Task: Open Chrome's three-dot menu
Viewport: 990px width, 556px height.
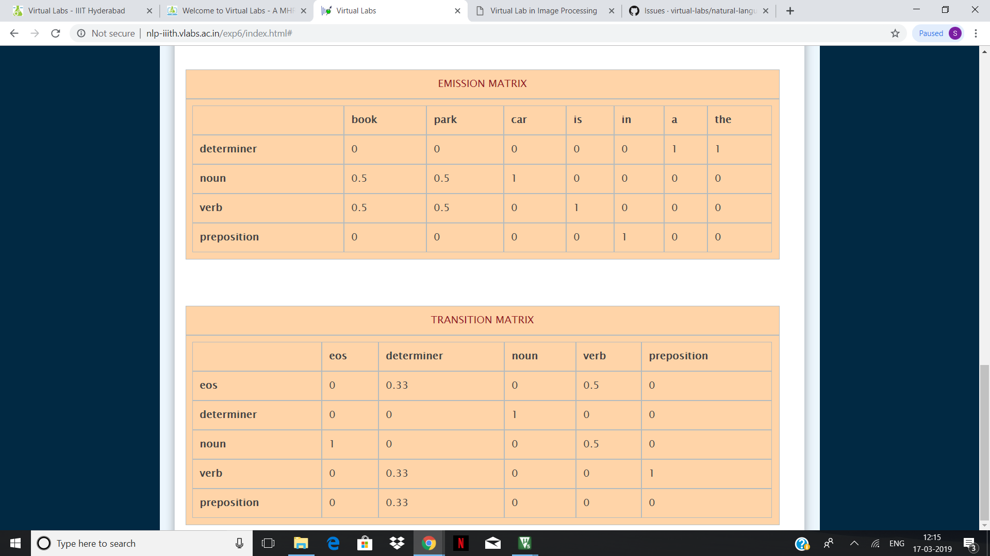Action: click(976, 33)
